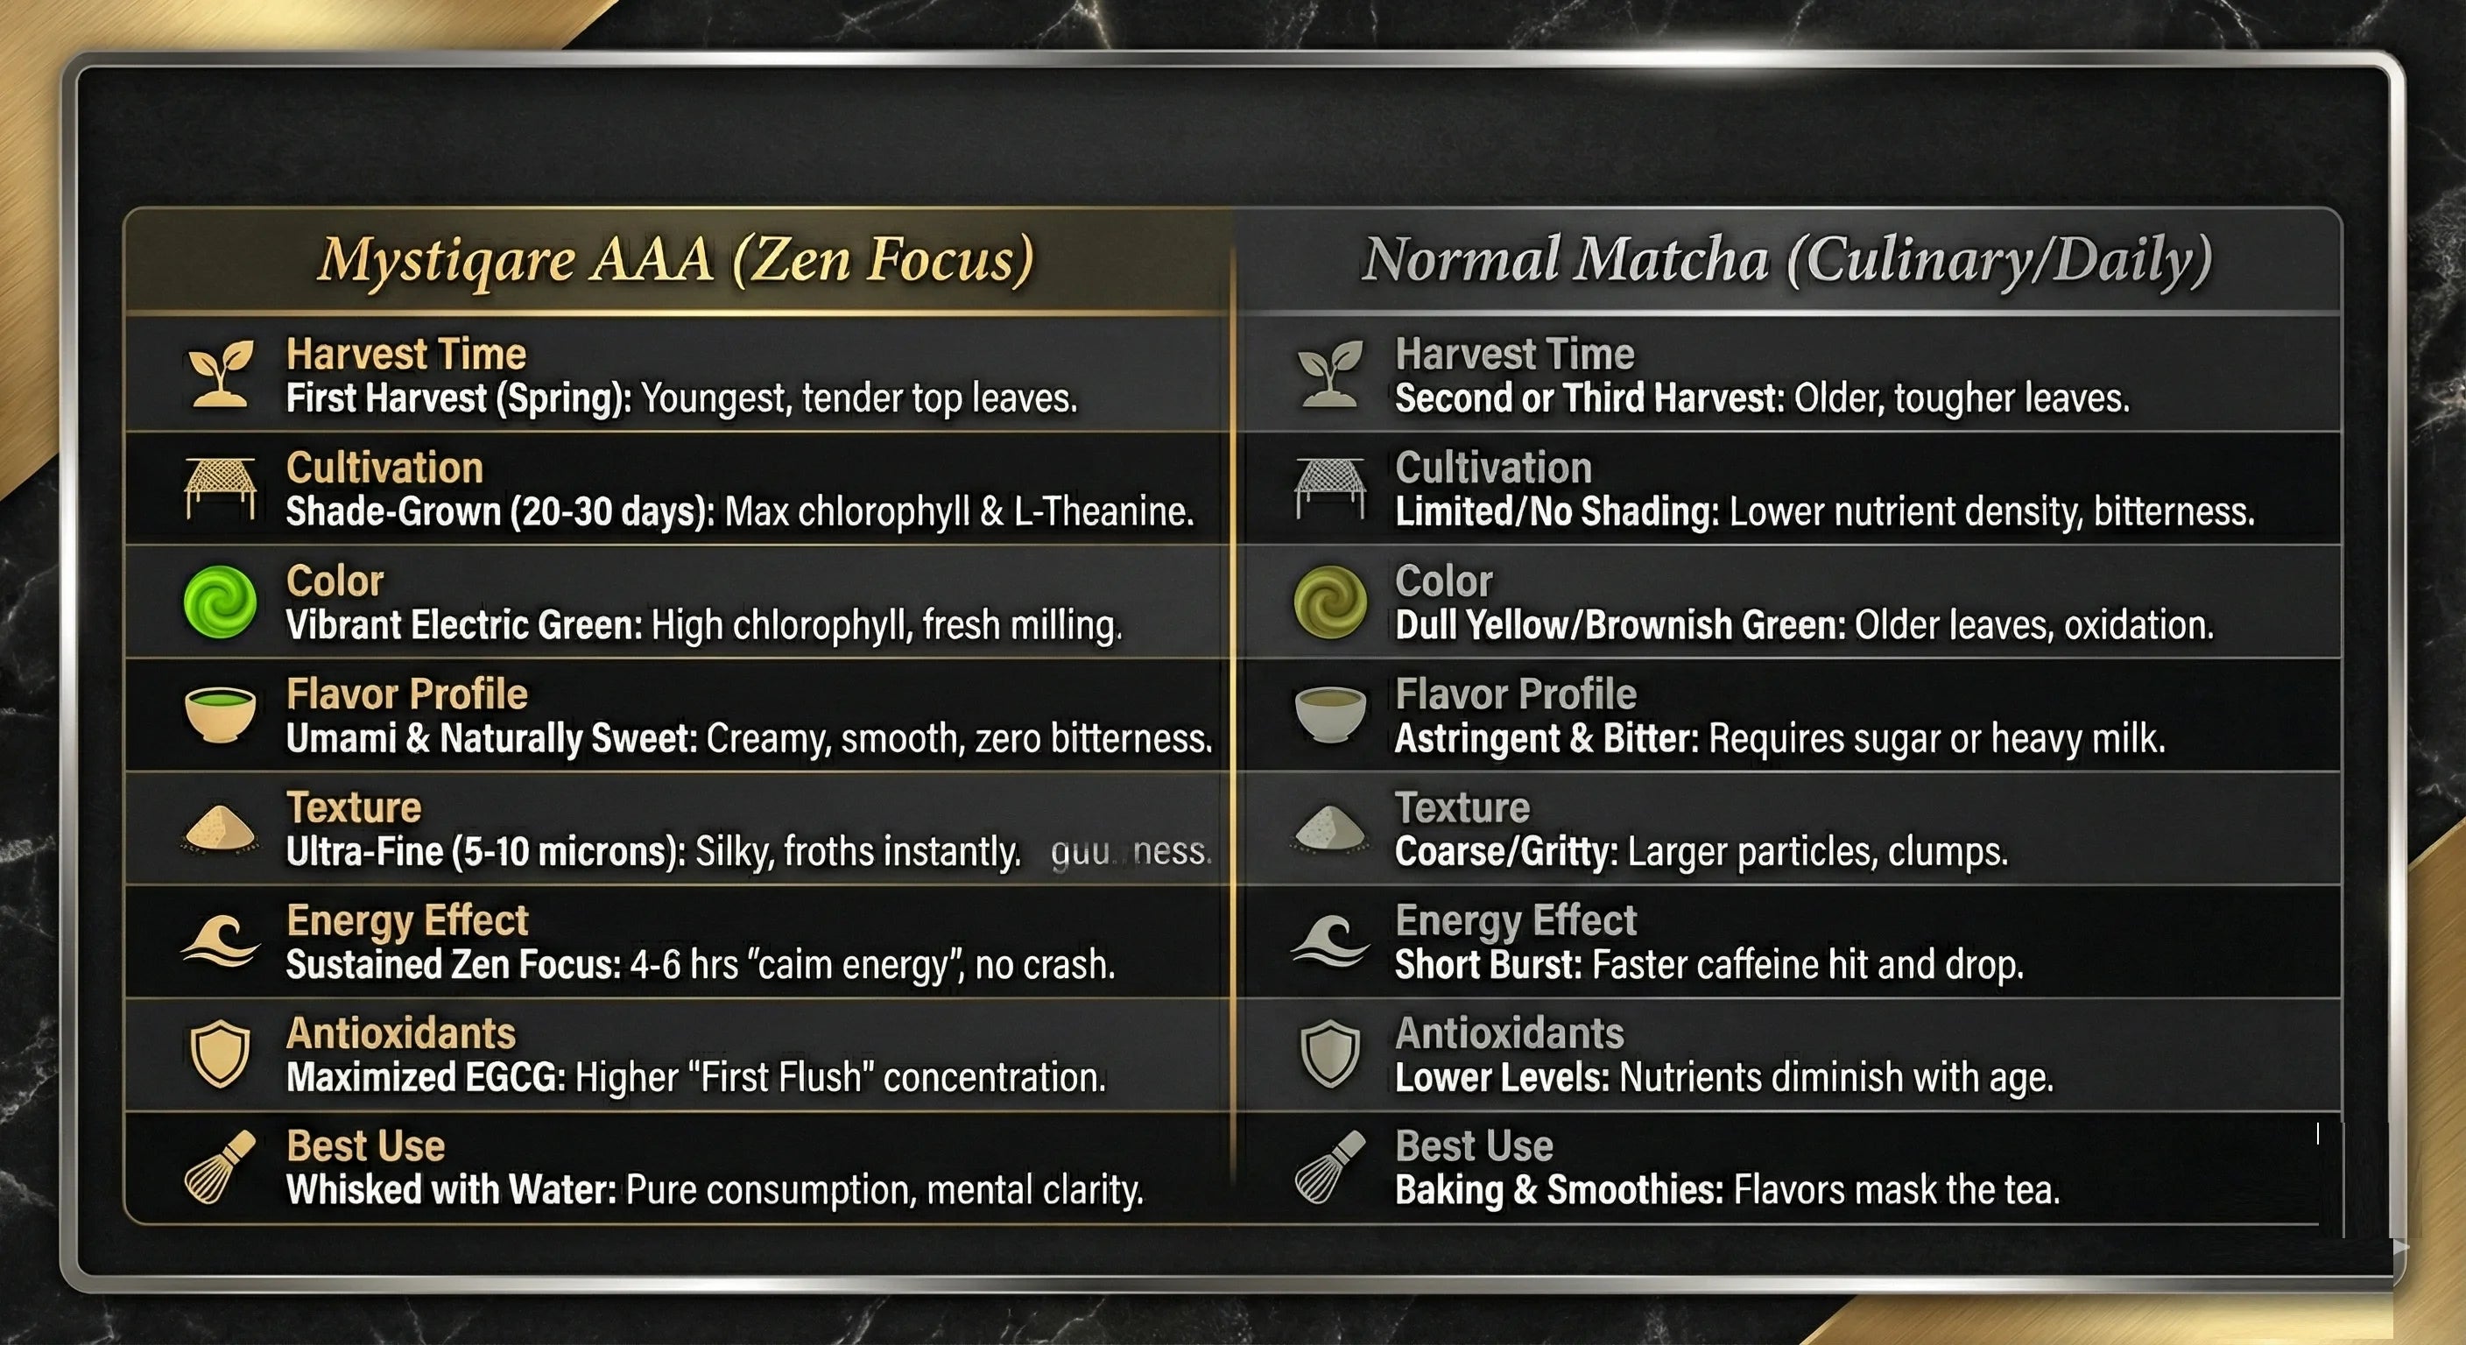Click the gray wave icon beside Short Burst
2466x1345 pixels.
(x=1329, y=942)
